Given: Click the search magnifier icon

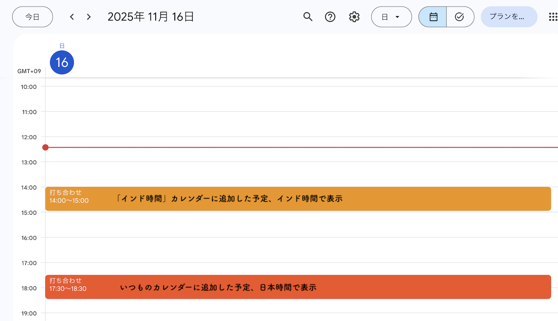Looking at the screenshot, I should pos(308,17).
